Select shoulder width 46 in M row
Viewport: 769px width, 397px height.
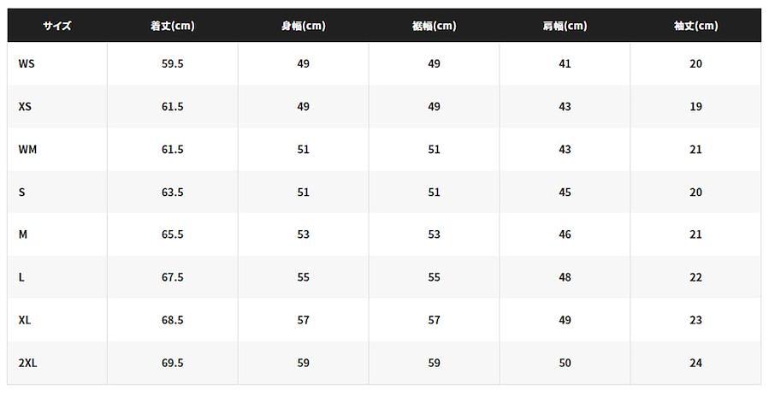pos(565,234)
